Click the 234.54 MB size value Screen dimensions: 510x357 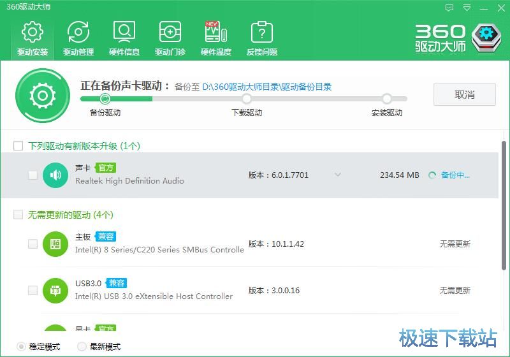[400, 175]
